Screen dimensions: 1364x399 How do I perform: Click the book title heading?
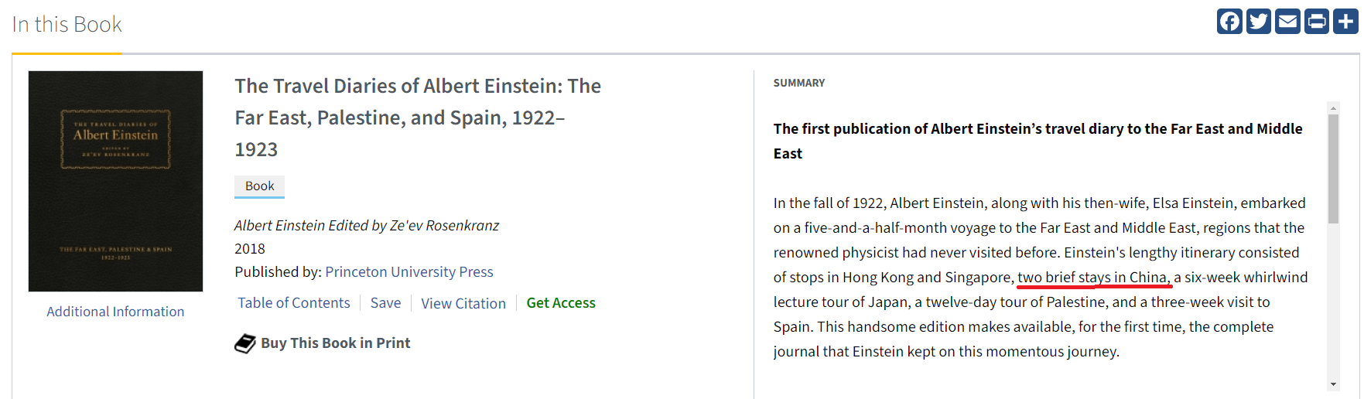pos(418,118)
